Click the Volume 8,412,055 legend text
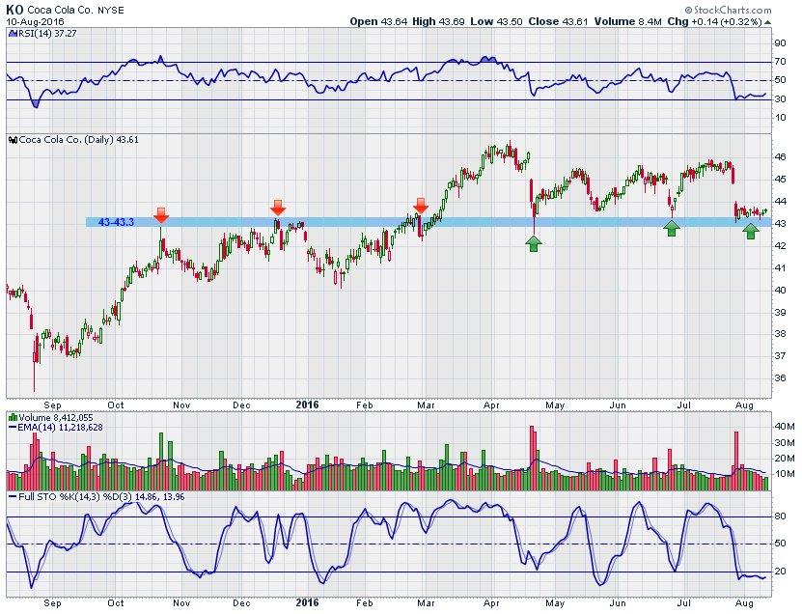Image resolution: width=802 pixels, height=614 pixels. tap(56, 417)
